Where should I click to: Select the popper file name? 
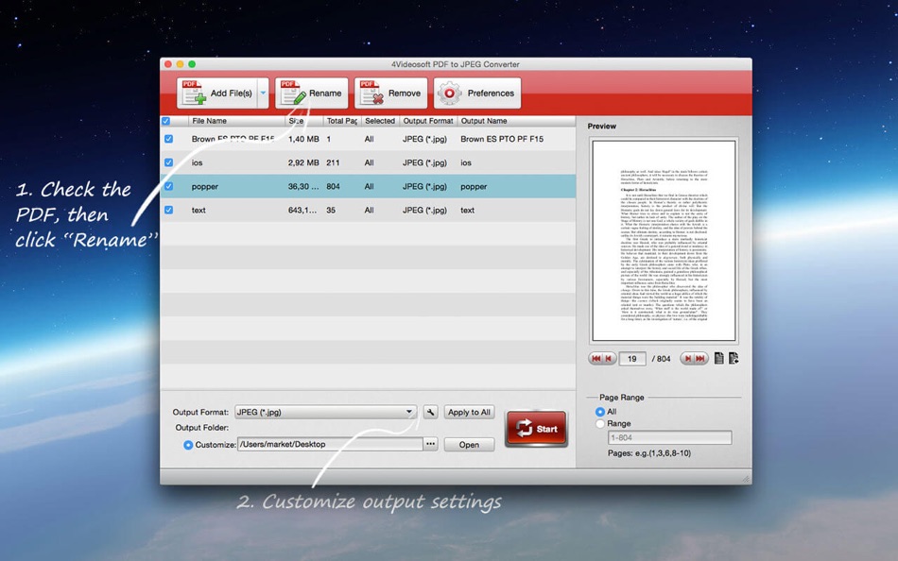[205, 187]
